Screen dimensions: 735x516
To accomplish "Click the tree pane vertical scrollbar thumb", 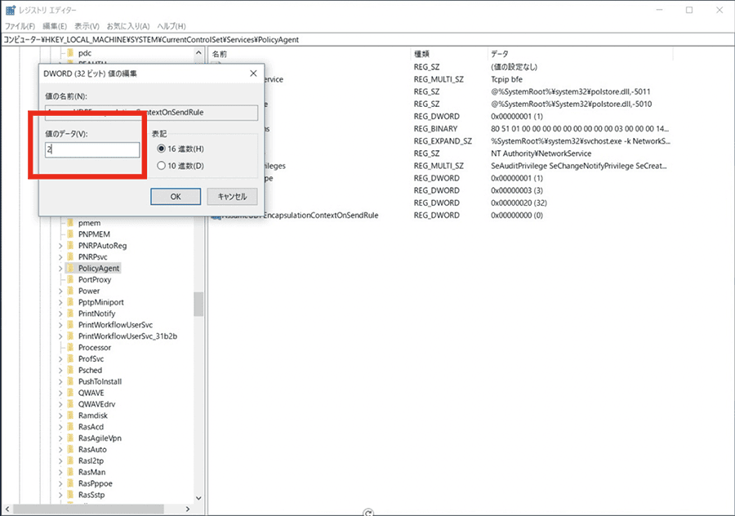I will point(198,305).
